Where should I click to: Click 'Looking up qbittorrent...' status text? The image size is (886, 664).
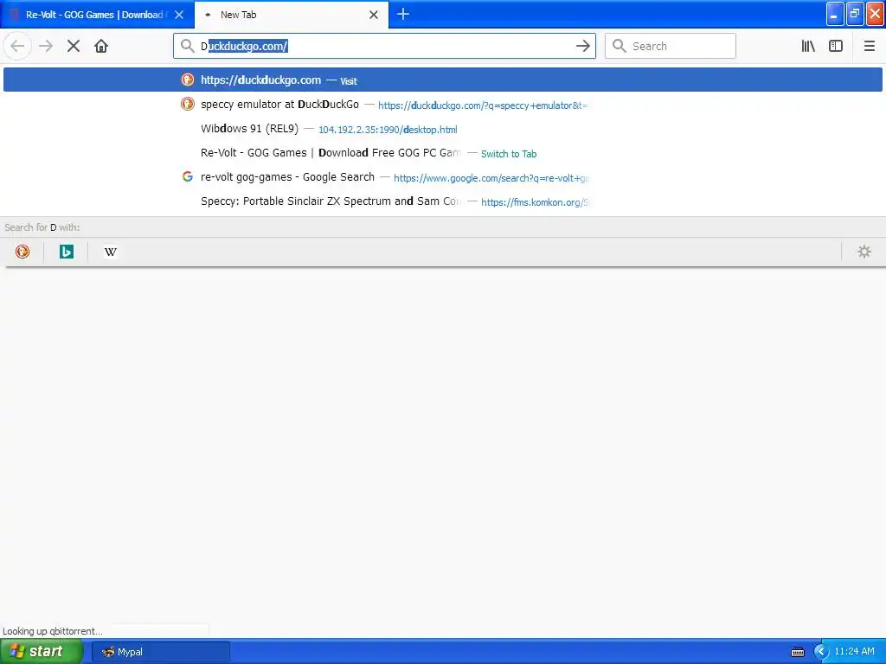[53, 631]
